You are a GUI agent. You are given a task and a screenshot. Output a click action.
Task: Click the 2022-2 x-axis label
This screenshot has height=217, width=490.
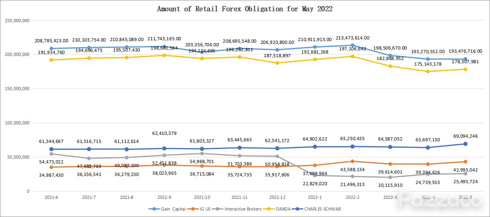pyautogui.click(x=352, y=197)
